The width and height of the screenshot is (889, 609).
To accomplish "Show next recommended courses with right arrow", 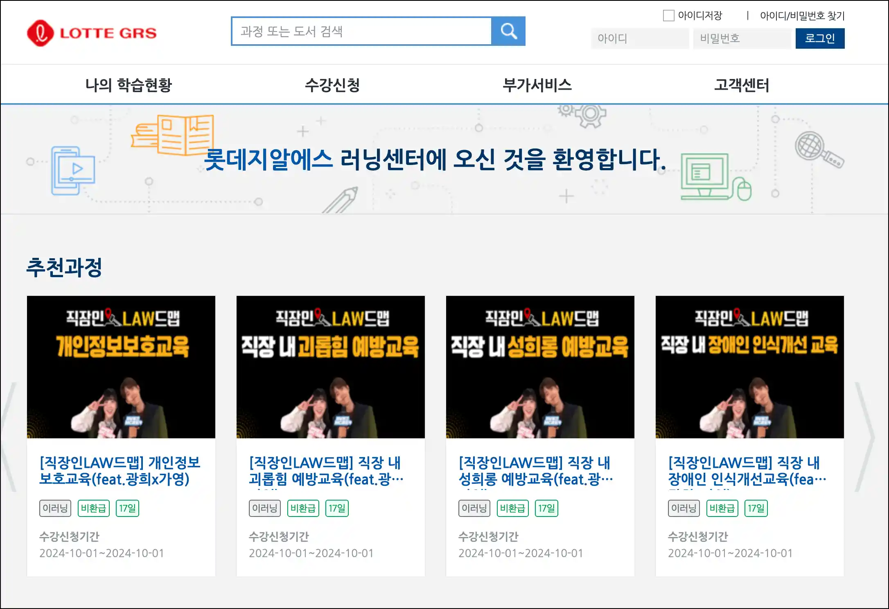I will (864, 436).
